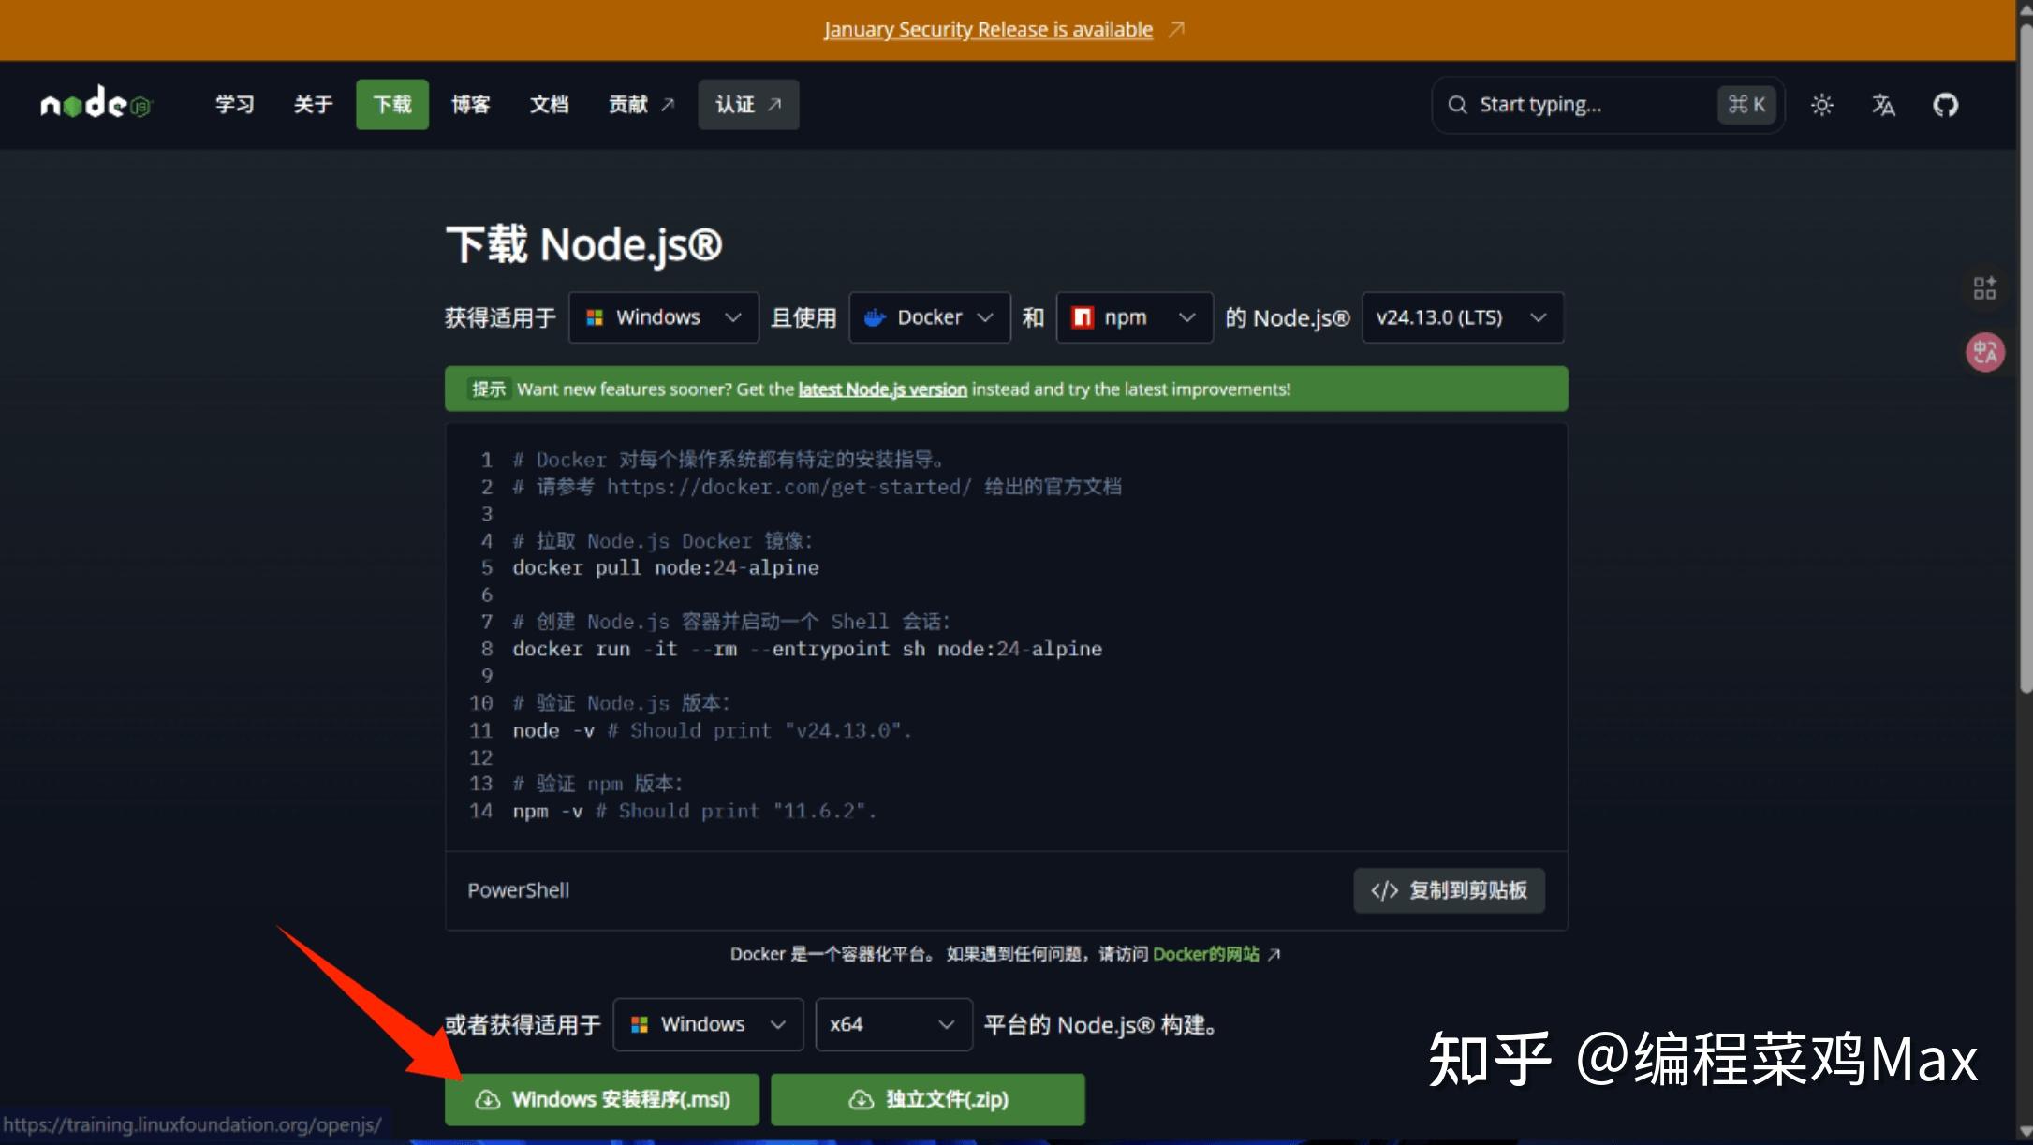Click the apps grid widget icon on right edge
The image size is (2033, 1145).
pyautogui.click(x=1984, y=287)
